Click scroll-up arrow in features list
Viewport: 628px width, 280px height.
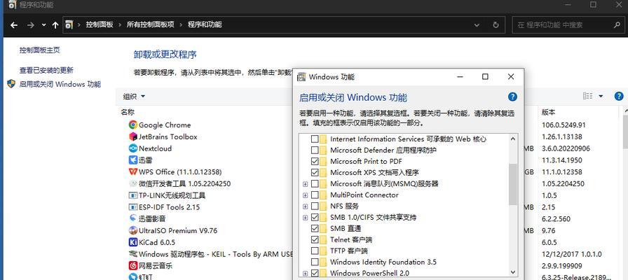(513, 139)
